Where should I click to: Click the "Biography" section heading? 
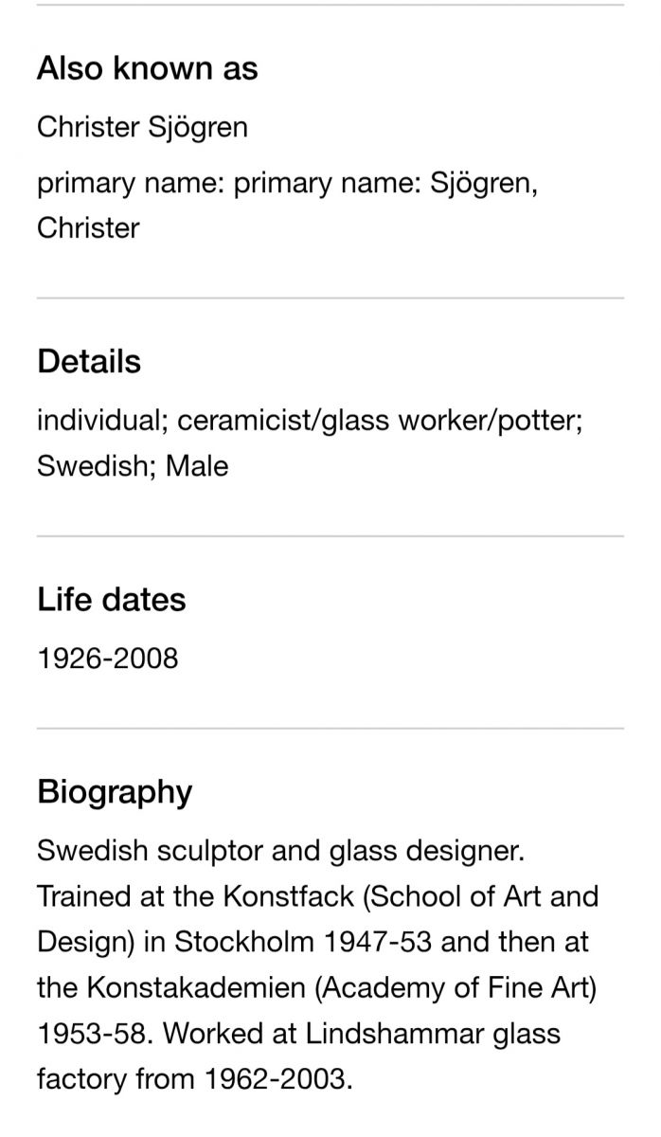115,792
